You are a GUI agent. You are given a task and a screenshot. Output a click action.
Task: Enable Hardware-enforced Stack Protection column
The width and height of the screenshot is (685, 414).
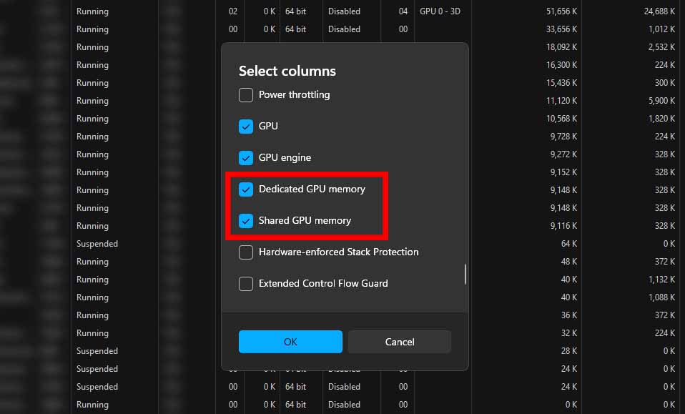[x=246, y=252]
